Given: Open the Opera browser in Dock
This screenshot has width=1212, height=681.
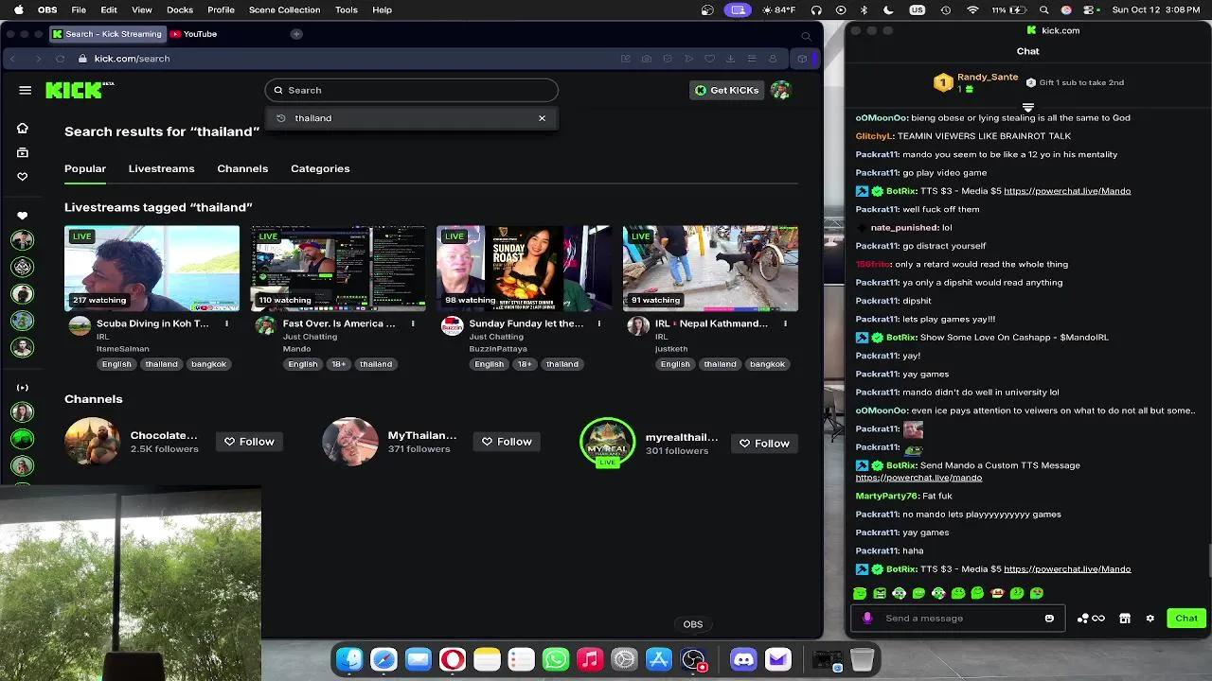Looking at the screenshot, I should [453, 659].
